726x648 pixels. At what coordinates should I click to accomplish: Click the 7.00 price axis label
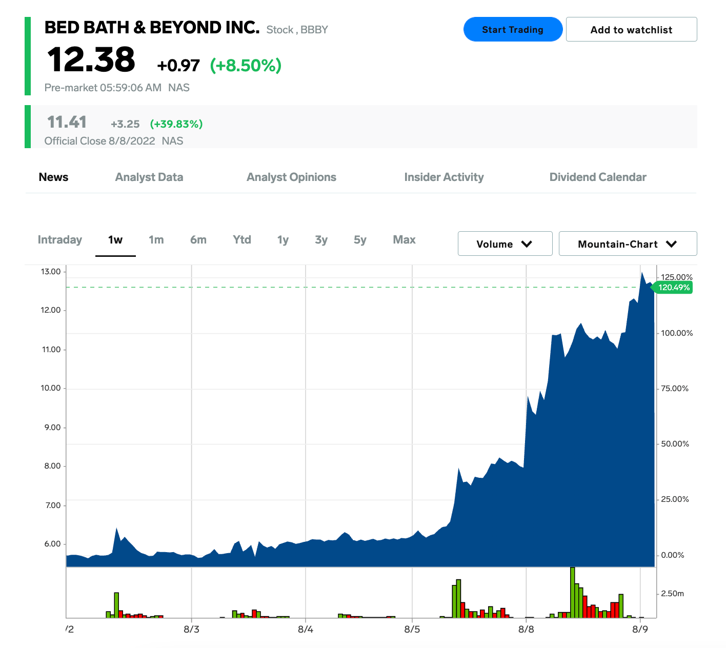[x=53, y=505]
